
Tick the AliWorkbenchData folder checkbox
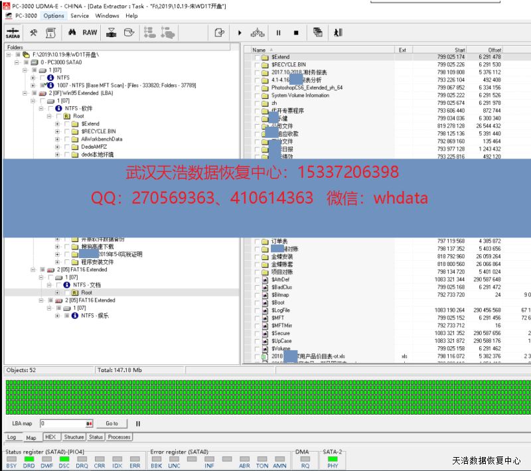[x=67, y=139]
